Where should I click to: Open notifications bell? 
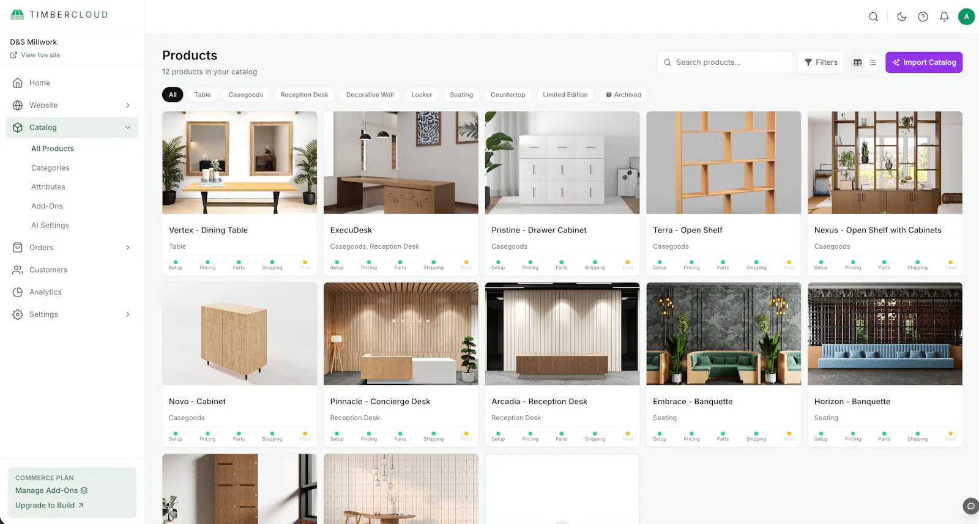(x=944, y=17)
